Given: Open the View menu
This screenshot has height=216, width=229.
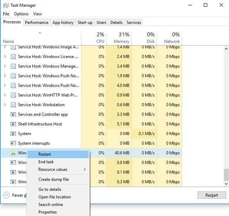Looking at the screenshot, I should point(37,14).
